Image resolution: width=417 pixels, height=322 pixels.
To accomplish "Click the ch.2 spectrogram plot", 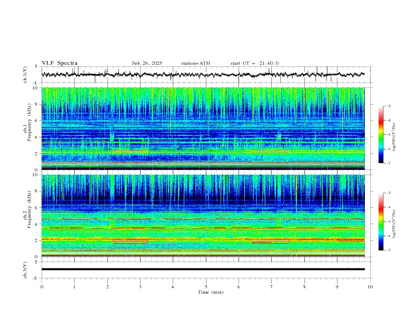I will [203, 216].
